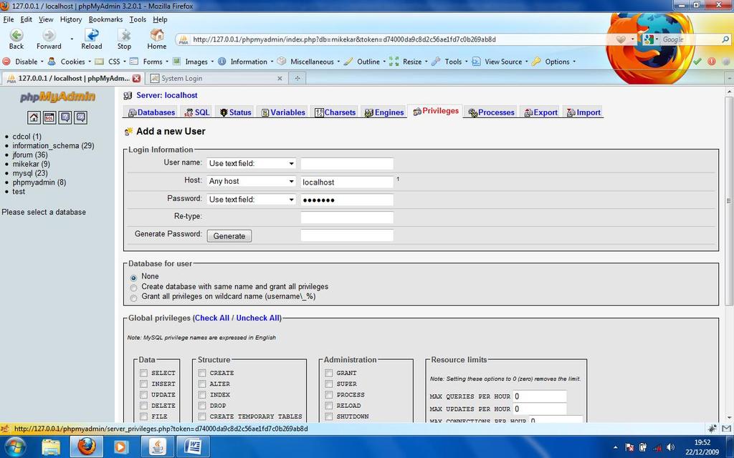
Task: Open a new tab button
Action: coord(297,79)
